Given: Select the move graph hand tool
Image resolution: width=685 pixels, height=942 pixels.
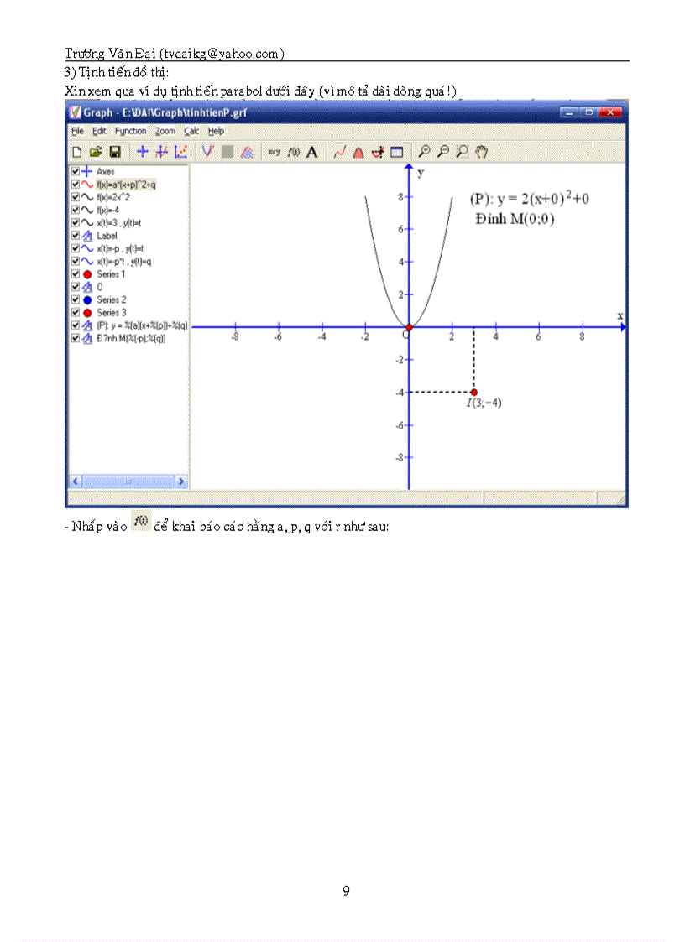Looking at the screenshot, I should pyautogui.click(x=480, y=152).
